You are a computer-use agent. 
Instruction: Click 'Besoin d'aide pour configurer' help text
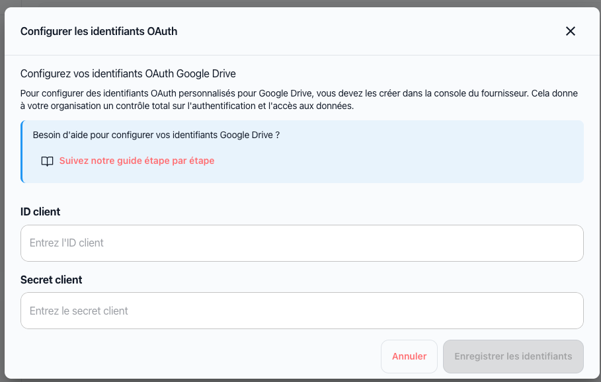pos(157,135)
